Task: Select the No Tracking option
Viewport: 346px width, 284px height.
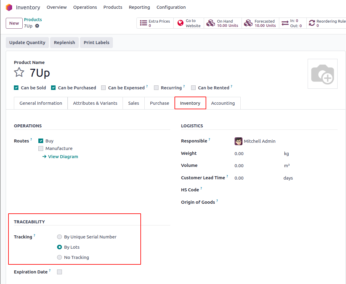Action: tap(59, 257)
